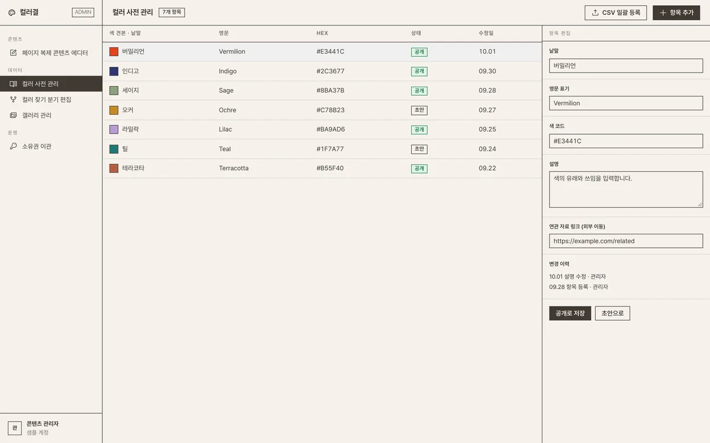
Task: Click the ADMIN badge next to 컬러결
Action: point(83,12)
